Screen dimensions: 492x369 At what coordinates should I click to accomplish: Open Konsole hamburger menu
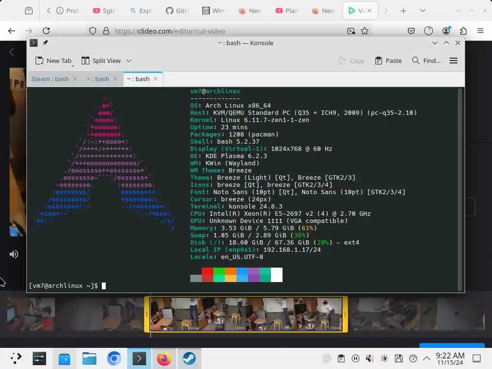(x=454, y=61)
